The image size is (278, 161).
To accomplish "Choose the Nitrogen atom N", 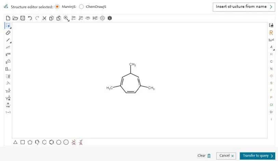I will point(271,69).
